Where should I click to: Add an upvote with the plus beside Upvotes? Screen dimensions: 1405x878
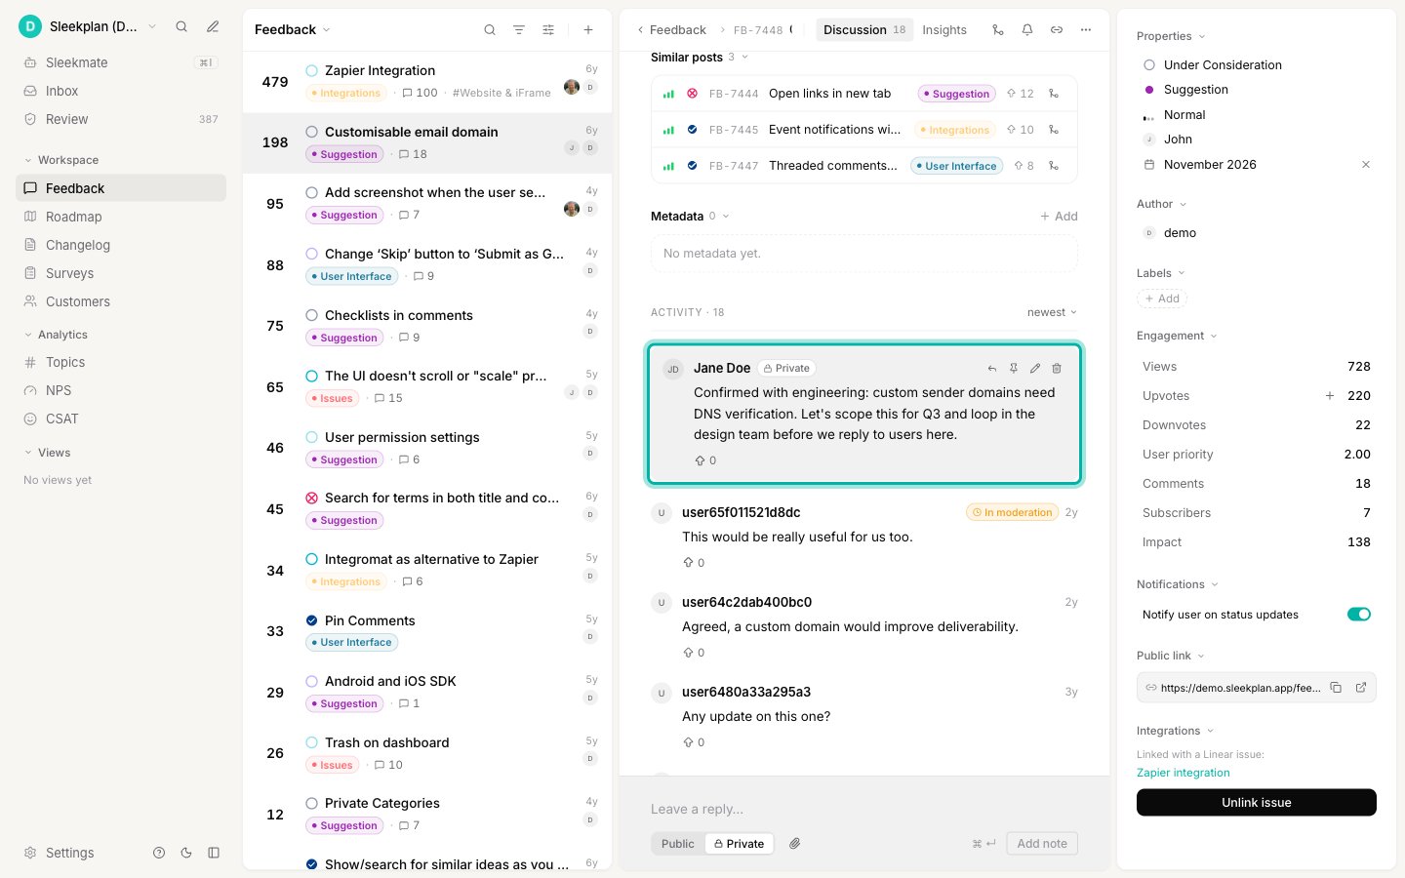[x=1329, y=396]
